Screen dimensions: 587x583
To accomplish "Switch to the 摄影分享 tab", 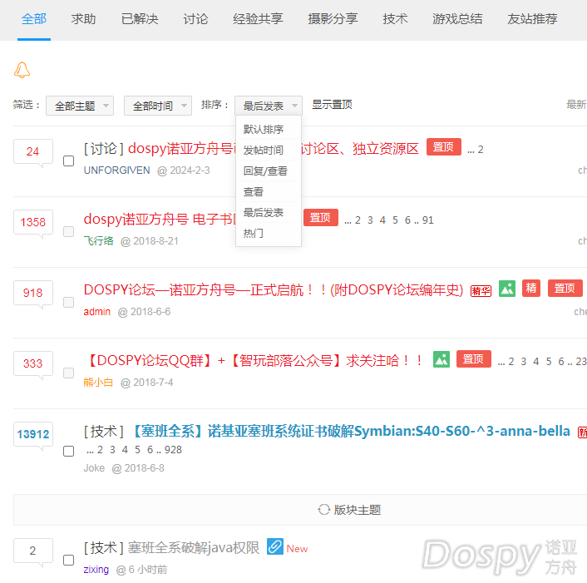I will (333, 19).
